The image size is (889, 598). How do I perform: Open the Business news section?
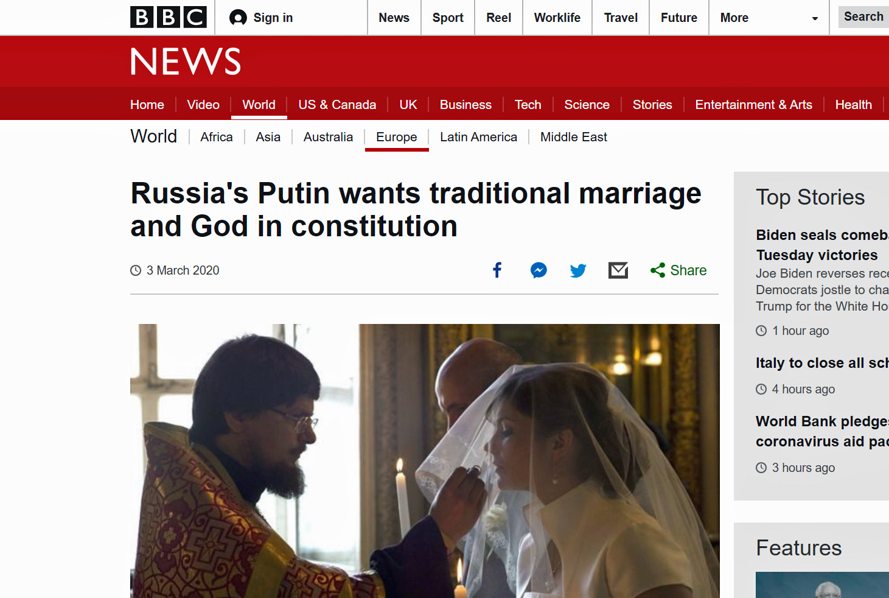pyautogui.click(x=465, y=105)
